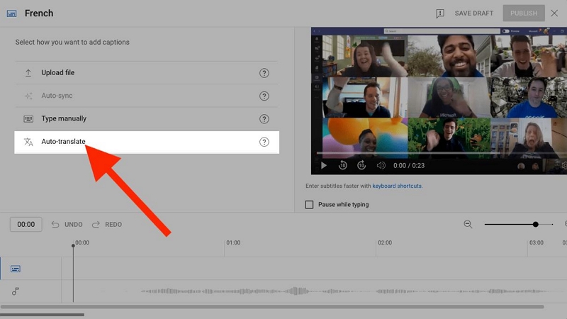Play the video preview
Viewport: 567px width, 319px height.
click(324, 165)
